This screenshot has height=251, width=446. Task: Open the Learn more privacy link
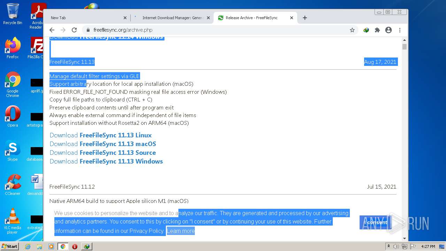click(180, 231)
